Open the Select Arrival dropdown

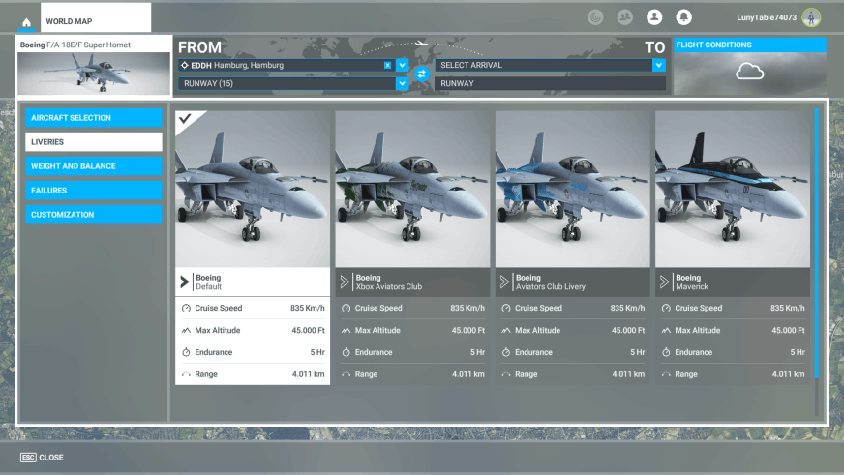tap(658, 65)
